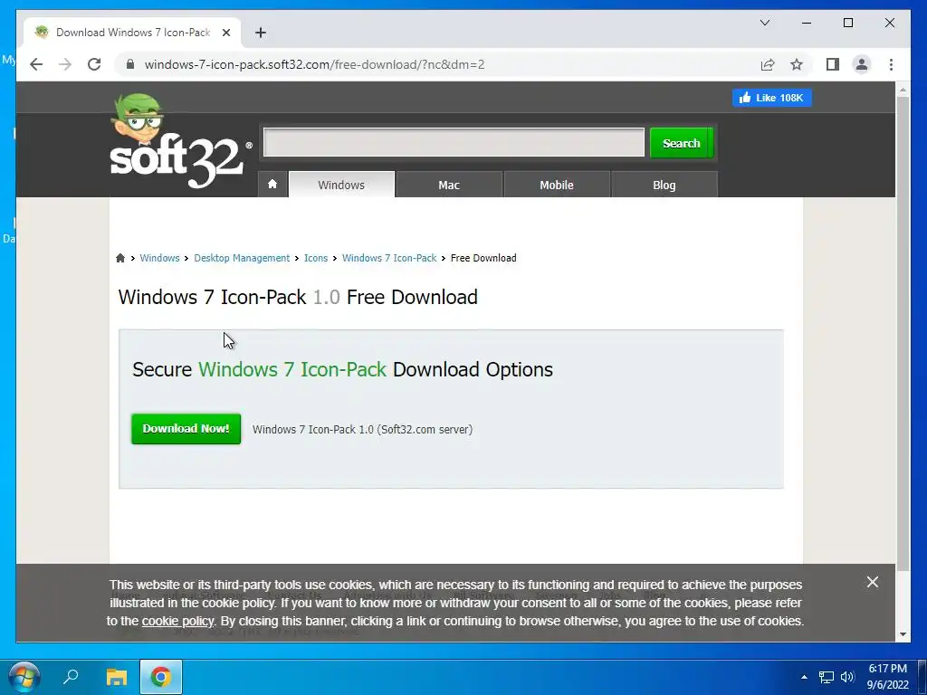Click the address bar URL

pos(314,64)
